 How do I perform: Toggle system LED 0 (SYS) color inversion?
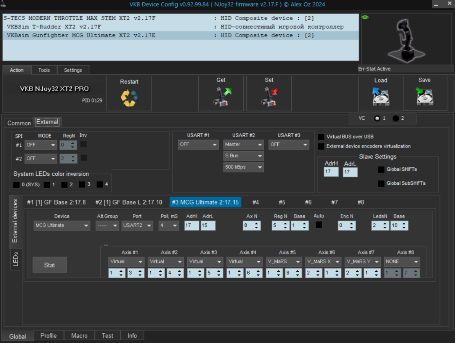click(x=16, y=185)
